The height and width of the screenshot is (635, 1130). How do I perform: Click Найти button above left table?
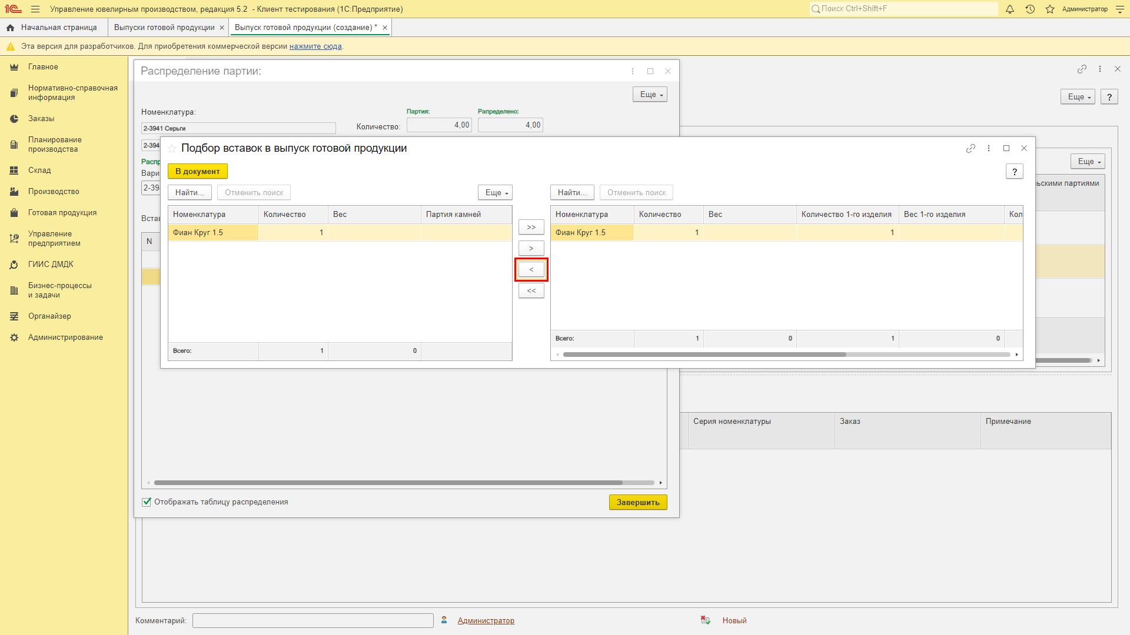[x=190, y=193]
